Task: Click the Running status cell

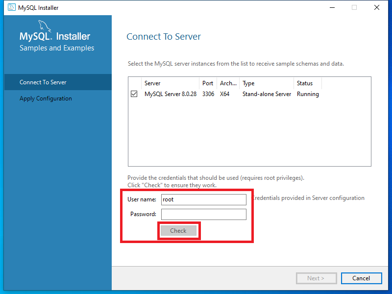Action: (x=308, y=94)
